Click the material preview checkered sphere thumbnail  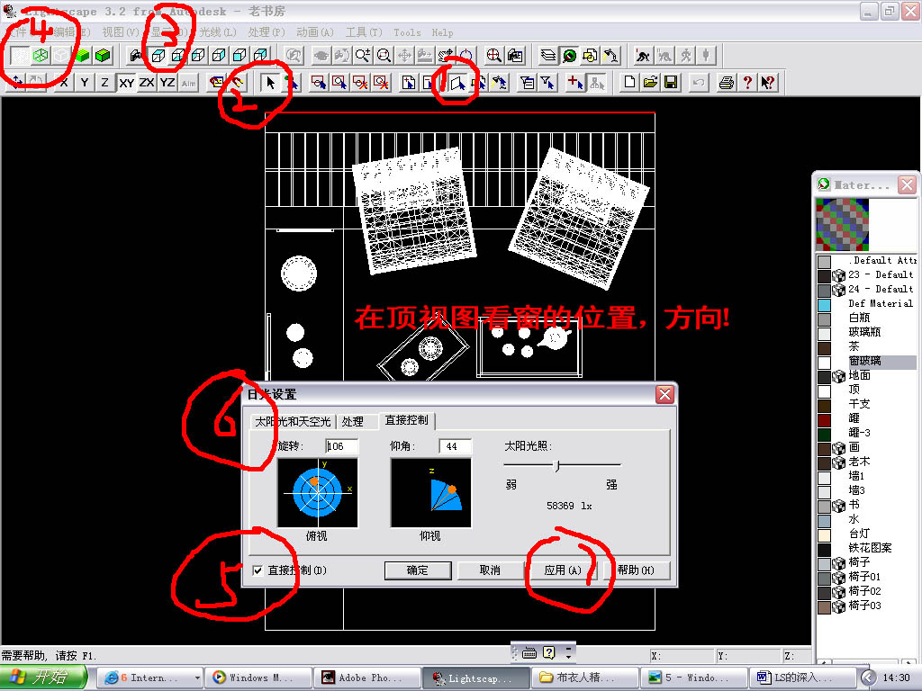pyautogui.click(x=842, y=224)
